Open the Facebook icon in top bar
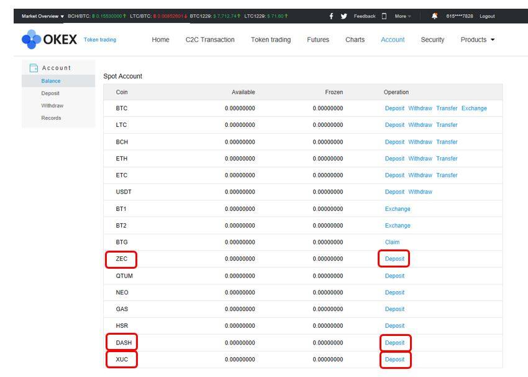 (x=331, y=16)
